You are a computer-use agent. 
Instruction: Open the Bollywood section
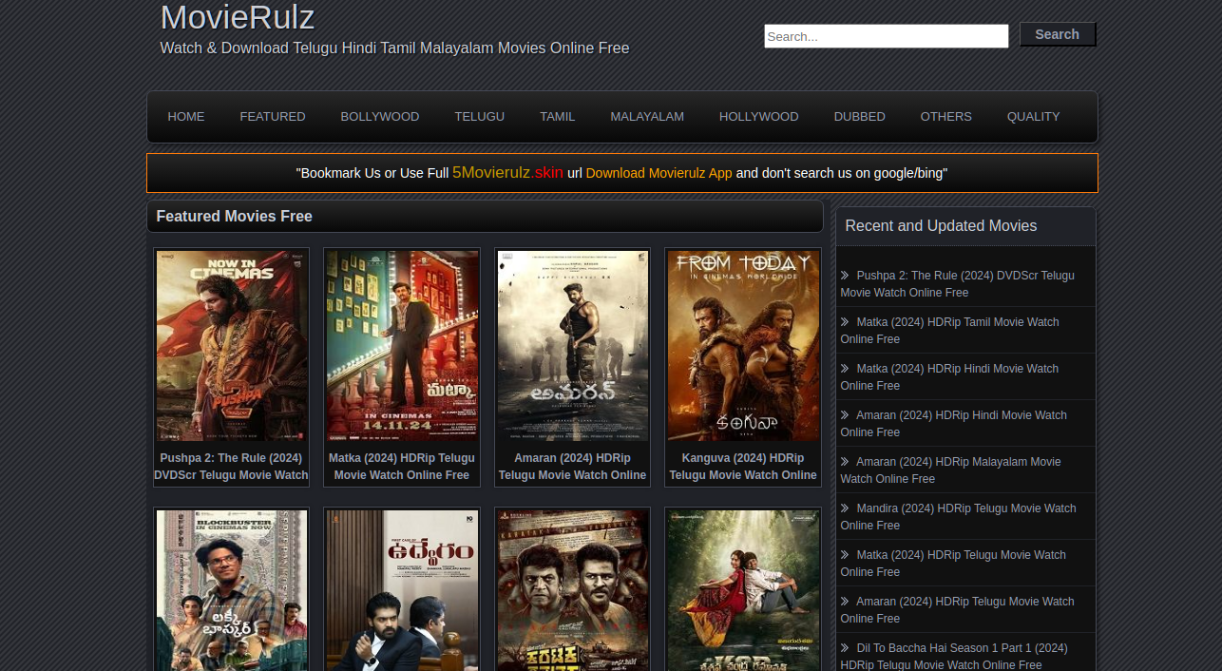pyautogui.click(x=379, y=117)
